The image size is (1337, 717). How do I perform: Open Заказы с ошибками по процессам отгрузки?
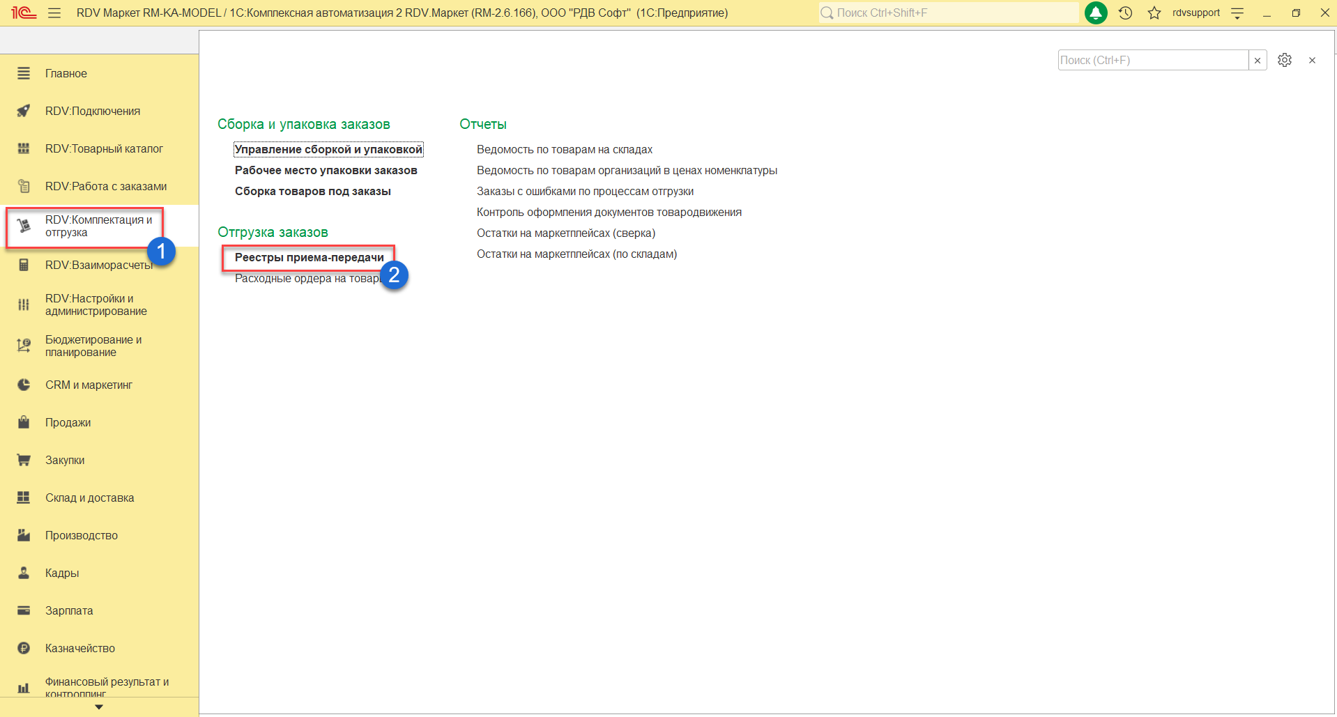click(585, 191)
